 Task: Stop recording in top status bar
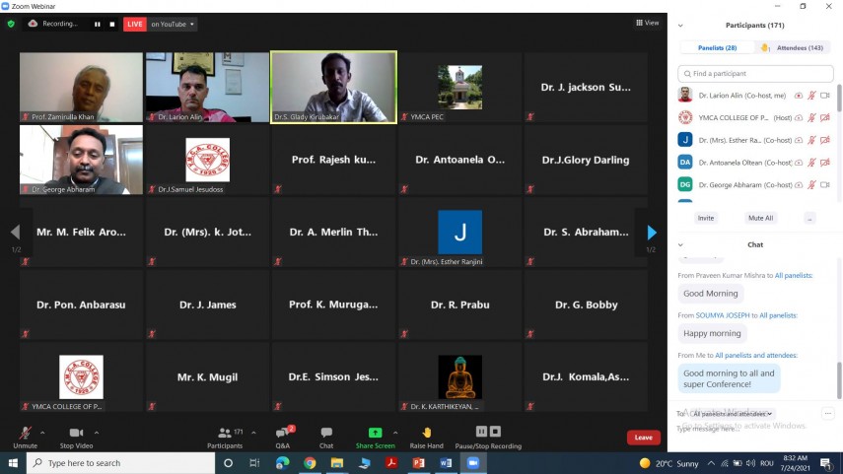(x=111, y=25)
